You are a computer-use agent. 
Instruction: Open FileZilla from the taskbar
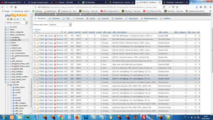144,117
